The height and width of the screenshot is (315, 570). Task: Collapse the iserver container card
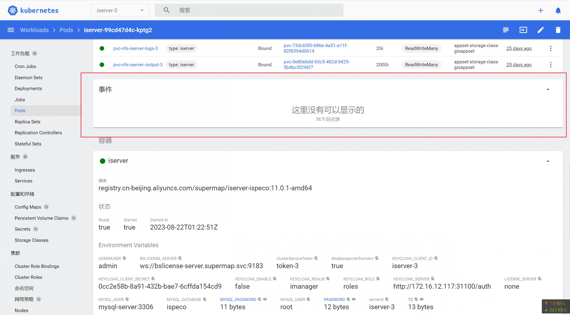[x=548, y=161]
